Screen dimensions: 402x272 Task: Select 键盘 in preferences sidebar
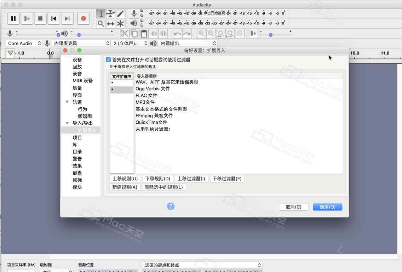77,173
